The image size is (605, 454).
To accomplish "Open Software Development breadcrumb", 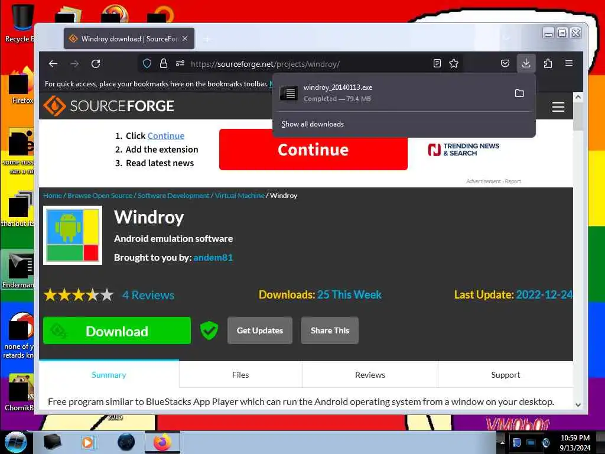I will tap(174, 196).
